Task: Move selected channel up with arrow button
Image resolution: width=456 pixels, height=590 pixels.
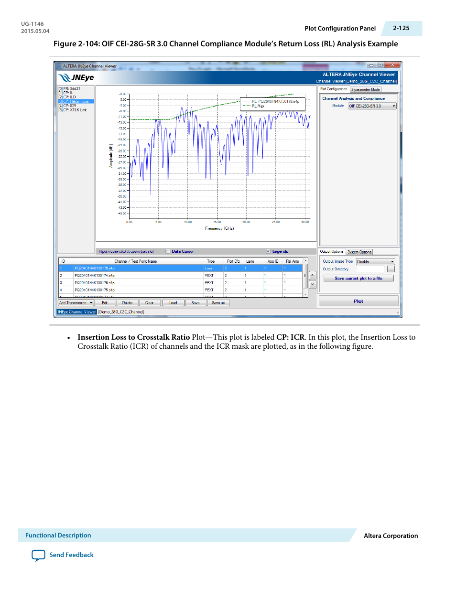Action: (x=313, y=275)
